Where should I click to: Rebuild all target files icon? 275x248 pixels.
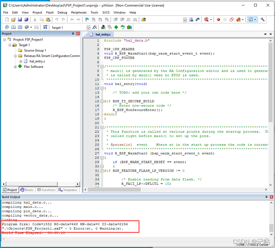point(20,27)
